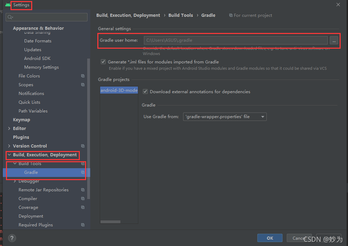Open the Date Formats settings page
This screenshot has height=246, width=348.
pos(38,41)
